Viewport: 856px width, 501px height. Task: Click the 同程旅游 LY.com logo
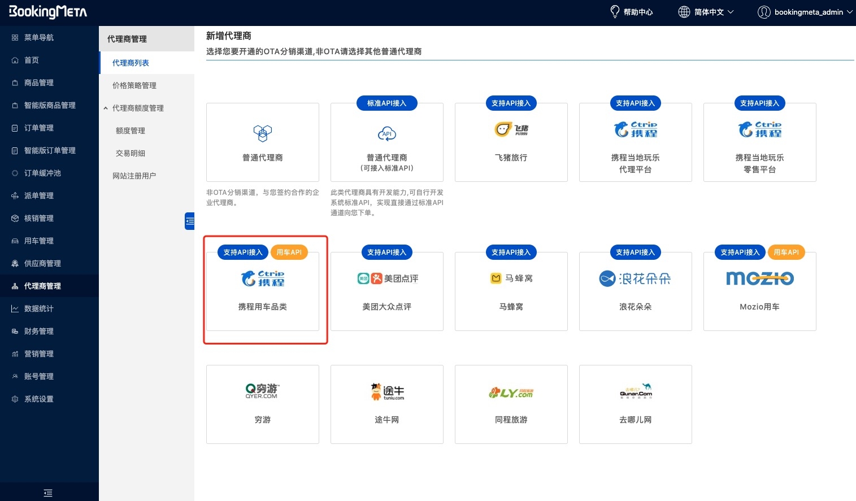pos(511,393)
